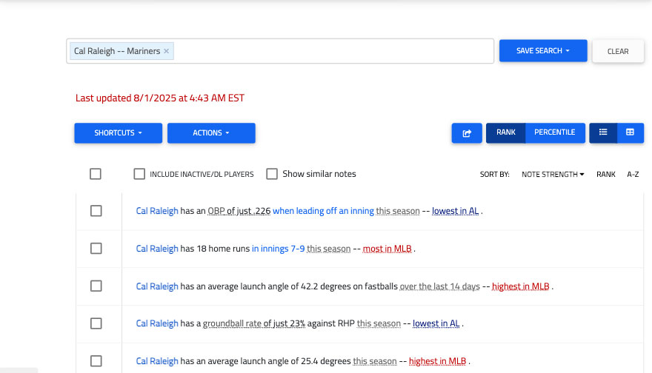Sort notes A-Z

(633, 175)
